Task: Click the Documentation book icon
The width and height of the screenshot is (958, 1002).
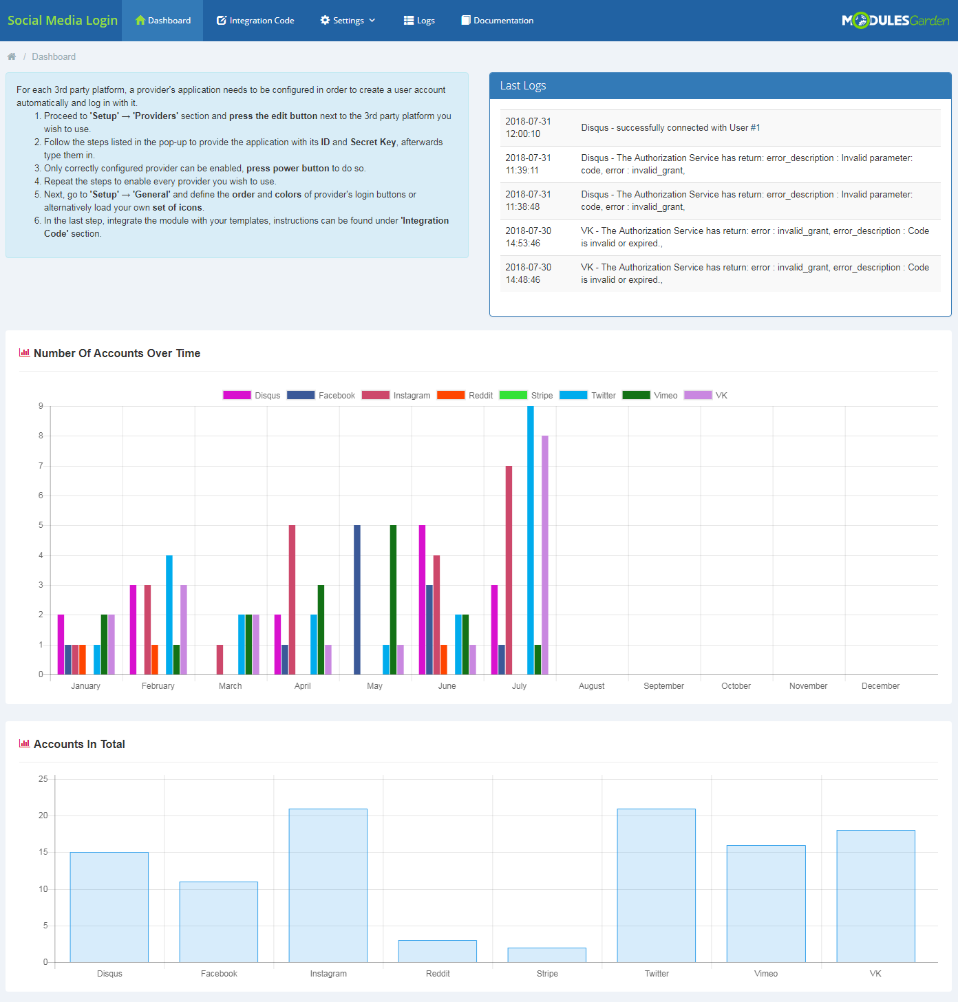Action: (466, 20)
